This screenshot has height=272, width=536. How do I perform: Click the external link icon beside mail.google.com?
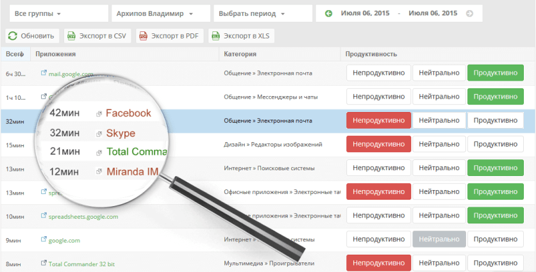[x=44, y=74]
